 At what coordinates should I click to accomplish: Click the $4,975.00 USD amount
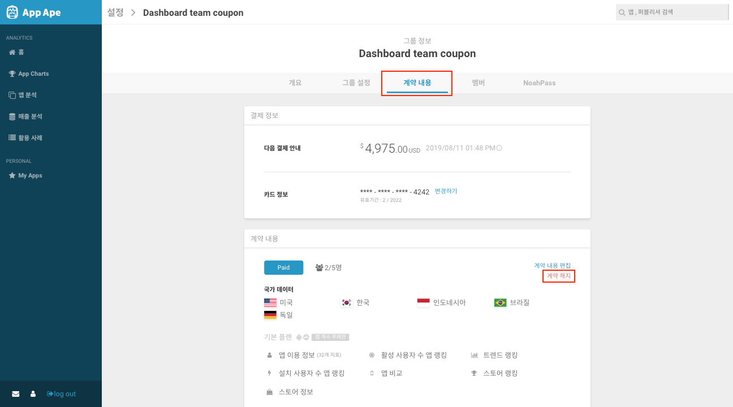tap(390, 149)
